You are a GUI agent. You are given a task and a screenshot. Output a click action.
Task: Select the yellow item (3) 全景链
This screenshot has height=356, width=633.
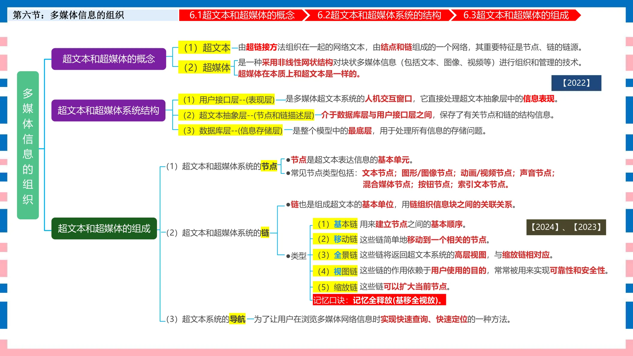pyautogui.click(x=335, y=255)
